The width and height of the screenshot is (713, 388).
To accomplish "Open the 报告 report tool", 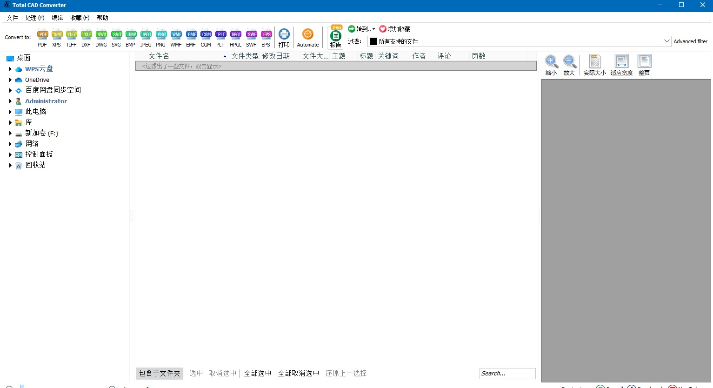I will 336,37.
